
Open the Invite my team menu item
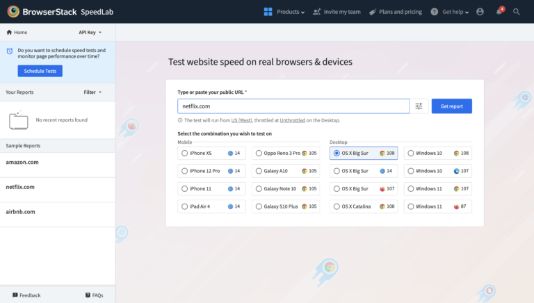337,12
